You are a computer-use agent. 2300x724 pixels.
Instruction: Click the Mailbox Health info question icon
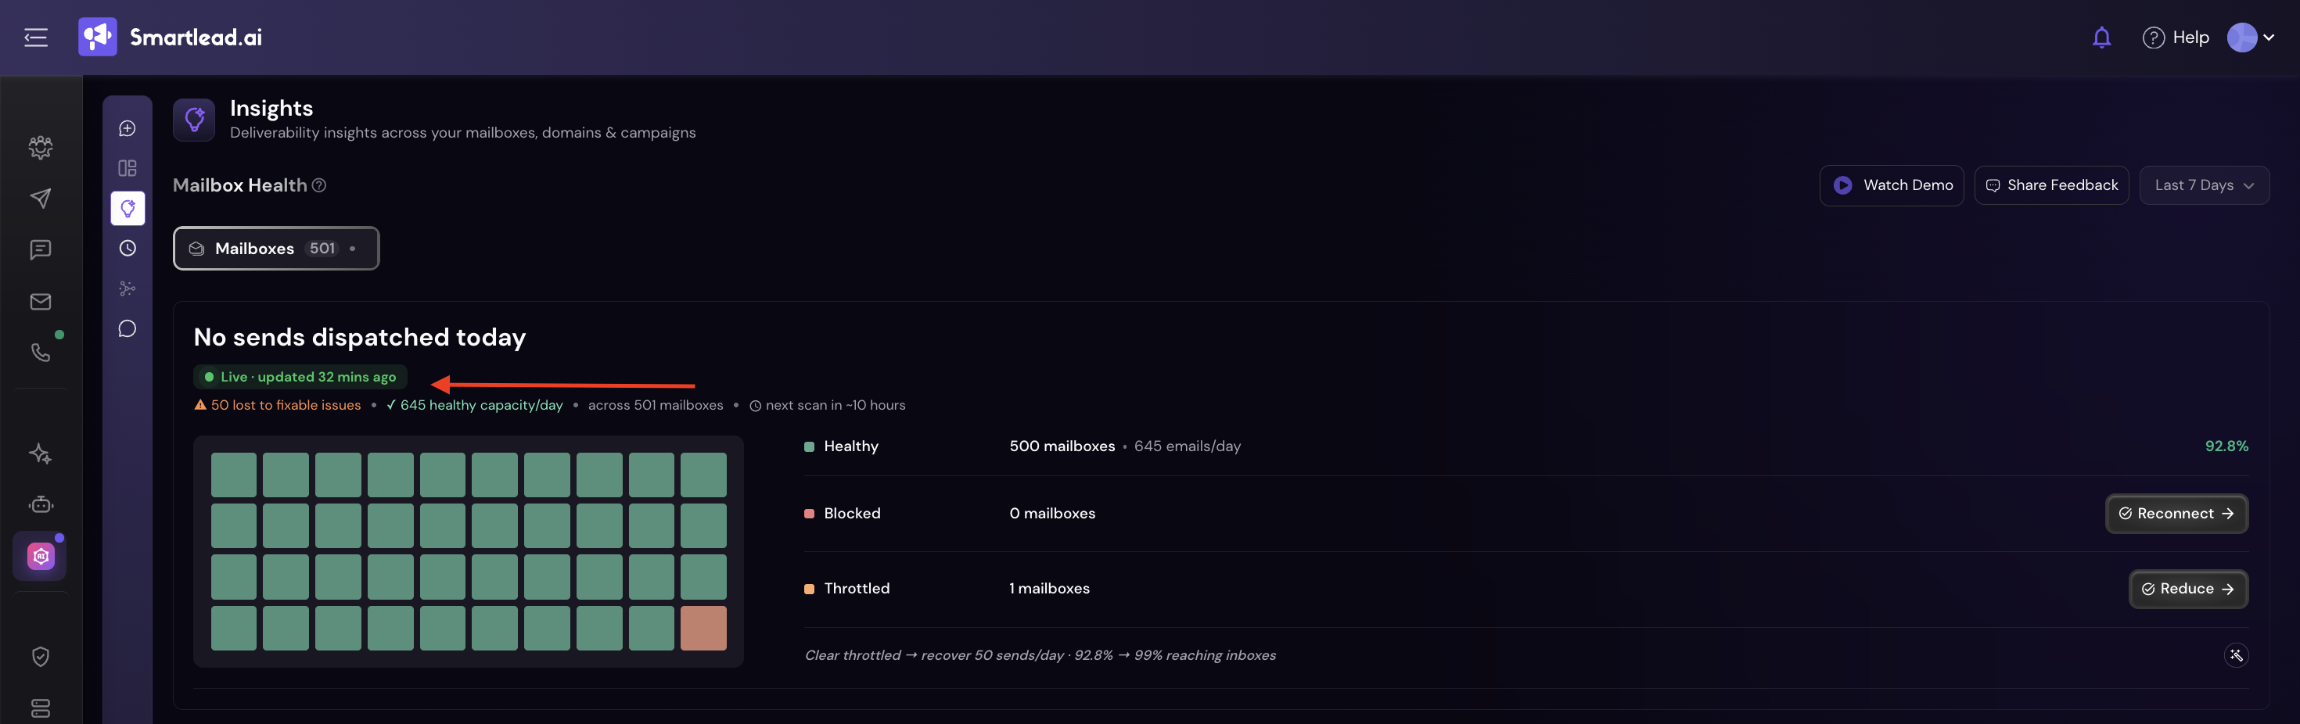[x=318, y=185]
